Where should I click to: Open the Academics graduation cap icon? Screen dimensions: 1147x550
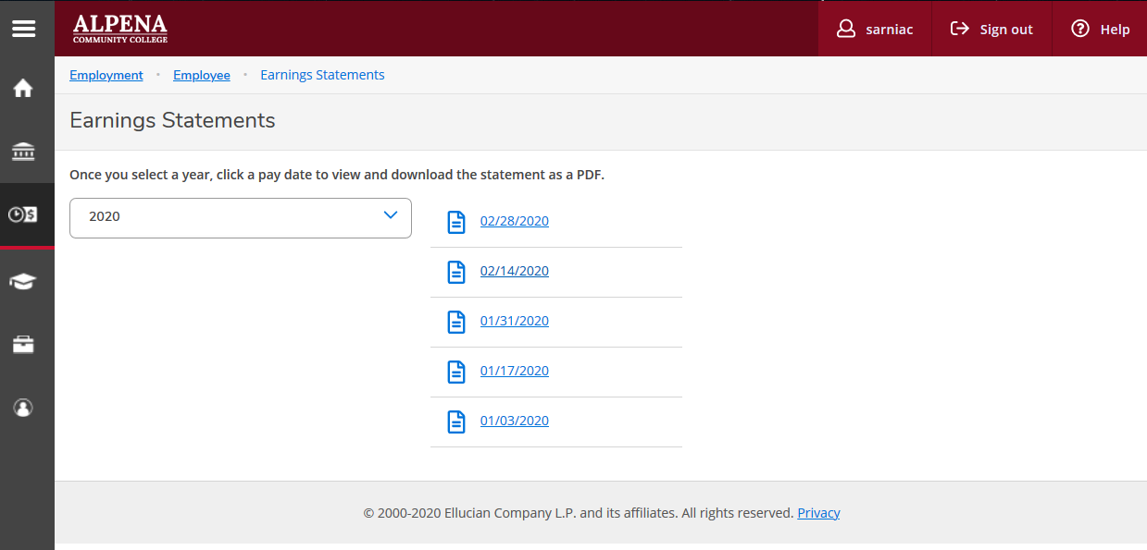[x=23, y=282]
